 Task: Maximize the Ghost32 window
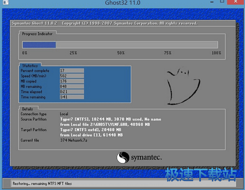222,2
